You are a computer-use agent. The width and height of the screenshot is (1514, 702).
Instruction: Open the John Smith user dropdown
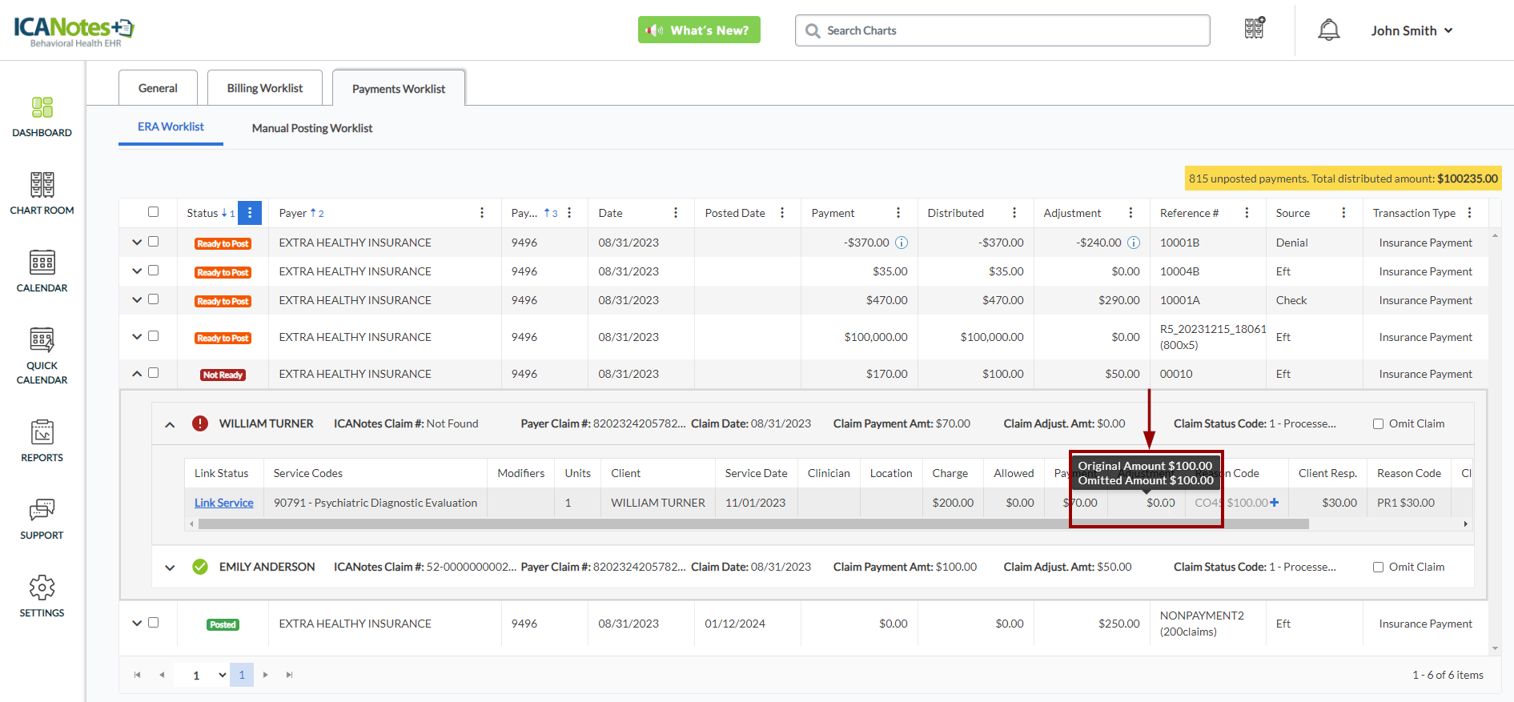pos(1411,30)
